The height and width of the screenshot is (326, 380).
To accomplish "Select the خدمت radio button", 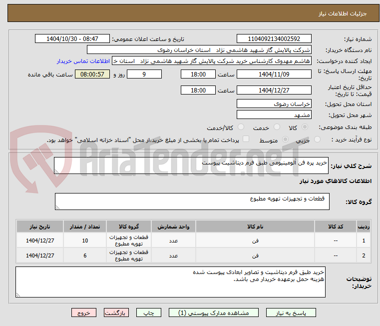I will coord(277,127).
